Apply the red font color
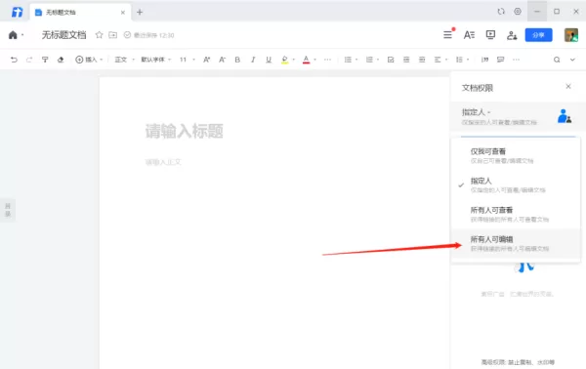Screen dimensions: 586x369 pos(306,60)
